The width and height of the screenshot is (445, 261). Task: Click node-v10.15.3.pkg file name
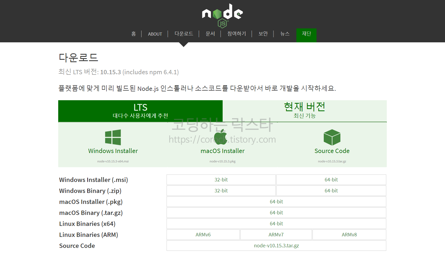coord(223,161)
